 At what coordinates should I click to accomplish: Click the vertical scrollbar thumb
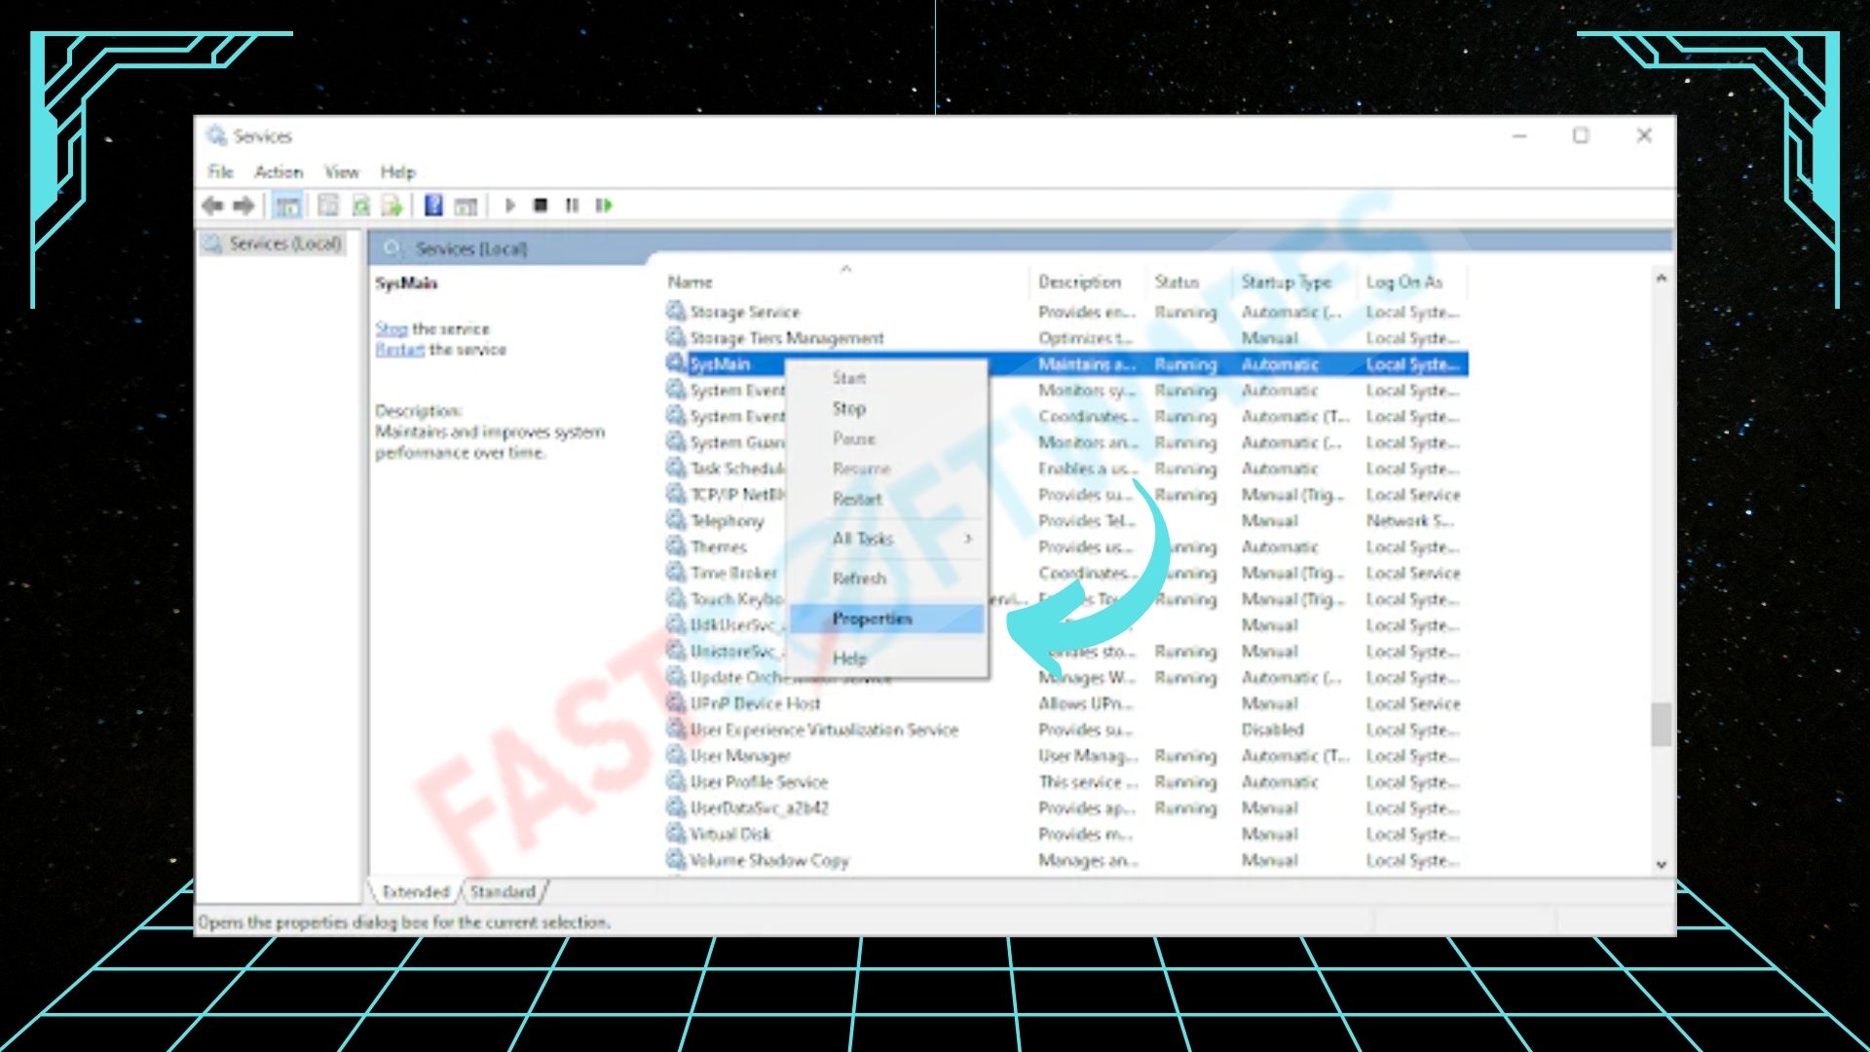[1662, 725]
